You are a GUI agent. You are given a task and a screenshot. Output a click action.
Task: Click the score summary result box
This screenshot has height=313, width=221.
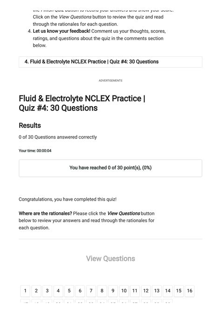tap(110, 168)
